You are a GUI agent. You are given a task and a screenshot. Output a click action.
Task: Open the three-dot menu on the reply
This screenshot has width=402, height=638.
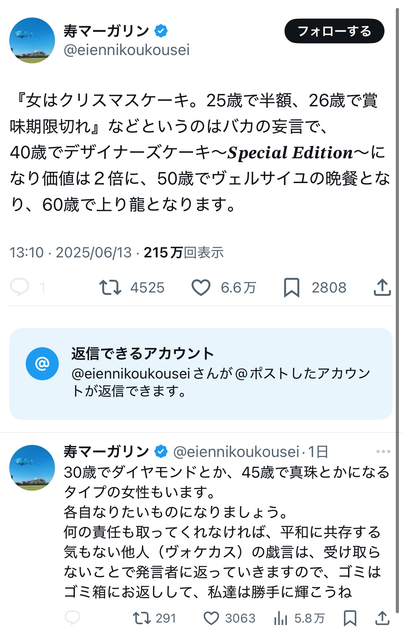tap(383, 451)
